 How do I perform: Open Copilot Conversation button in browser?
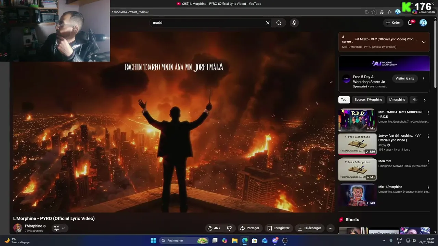click(x=423, y=12)
